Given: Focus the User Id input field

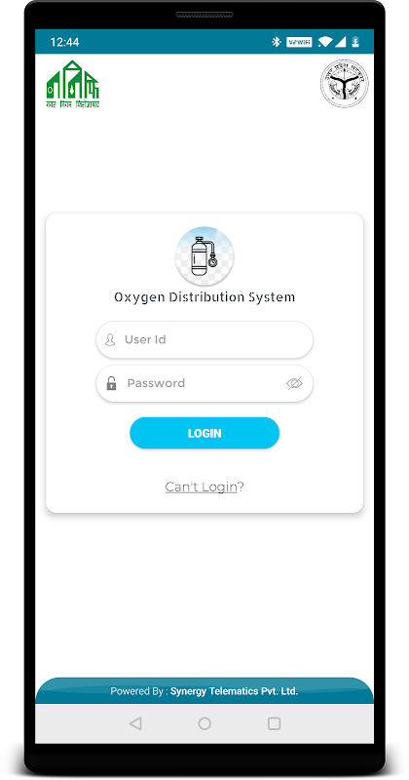Looking at the screenshot, I should [204, 339].
